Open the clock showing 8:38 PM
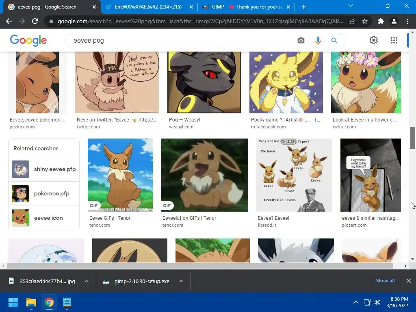Image resolution: width=416 pixels, height=312 pixels. (x=397, y=302)
